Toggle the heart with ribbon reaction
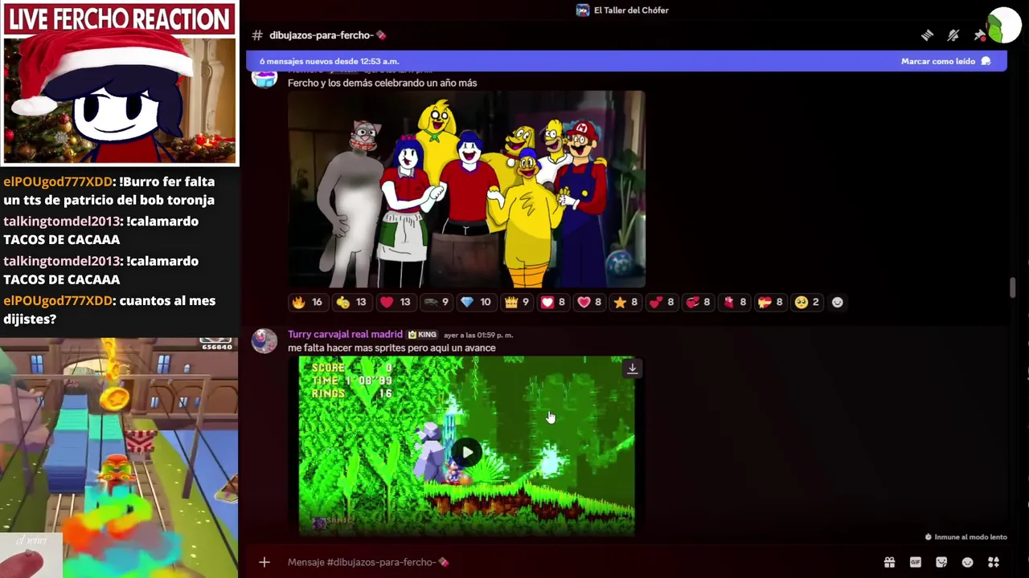Image resolution: width=1029 pixels, height=578 pixels. click(771, 302)
